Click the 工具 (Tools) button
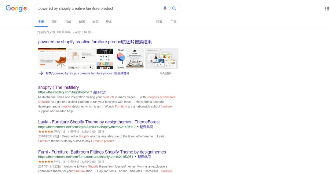Image resolution: width=330 pixels, height=174 pixels. click(173, 22)
